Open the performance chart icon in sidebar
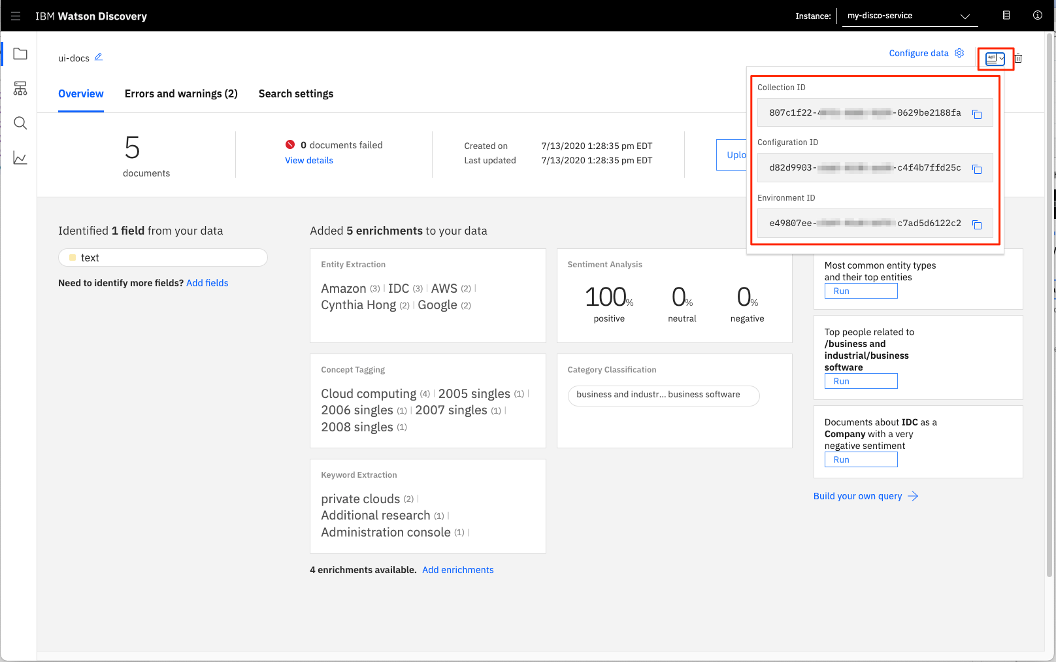Screen dimensions: 1056x662 point(20,157)
